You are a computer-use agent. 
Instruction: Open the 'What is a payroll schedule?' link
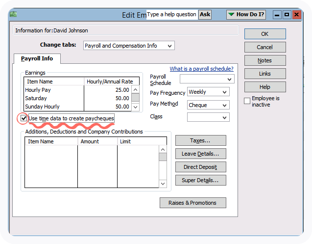point(201,69)
